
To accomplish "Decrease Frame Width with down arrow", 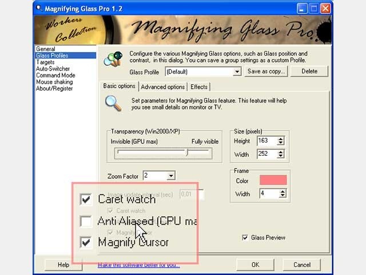I will point(283,196).
